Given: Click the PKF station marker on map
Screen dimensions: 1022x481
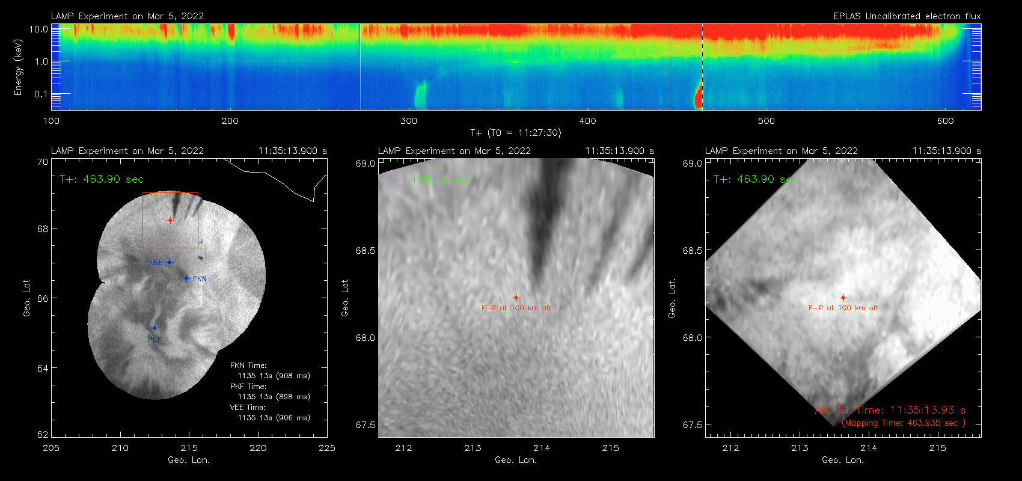Looking at the screenshot, I should pos(155,328).
